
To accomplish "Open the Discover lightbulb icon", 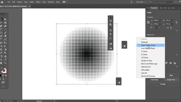I will click(132, 2).
